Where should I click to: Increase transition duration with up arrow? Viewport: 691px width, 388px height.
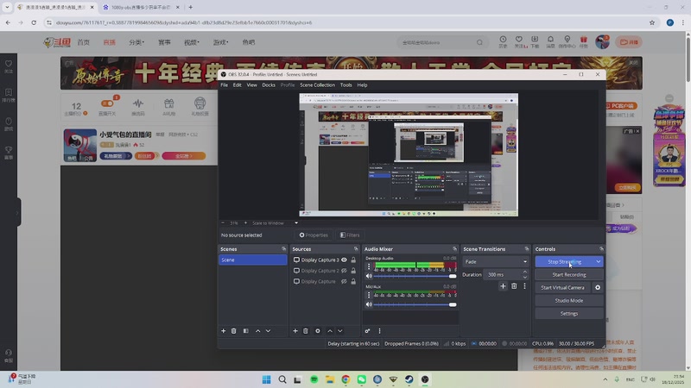524,272
